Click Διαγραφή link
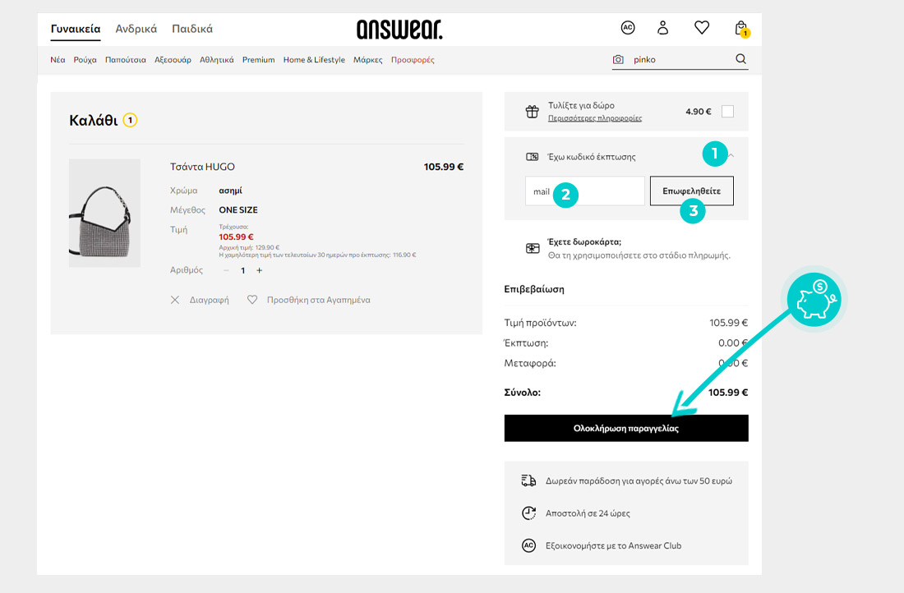904x593 pixels. pos(210,300)
